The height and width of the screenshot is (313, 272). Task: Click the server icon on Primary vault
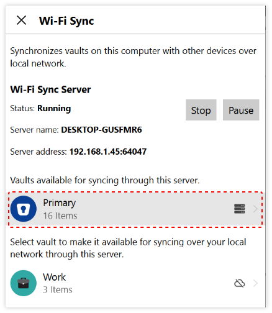click(x=240, y=209)
